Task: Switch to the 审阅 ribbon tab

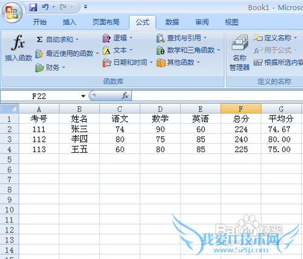Action: click(x=202, y=22)
